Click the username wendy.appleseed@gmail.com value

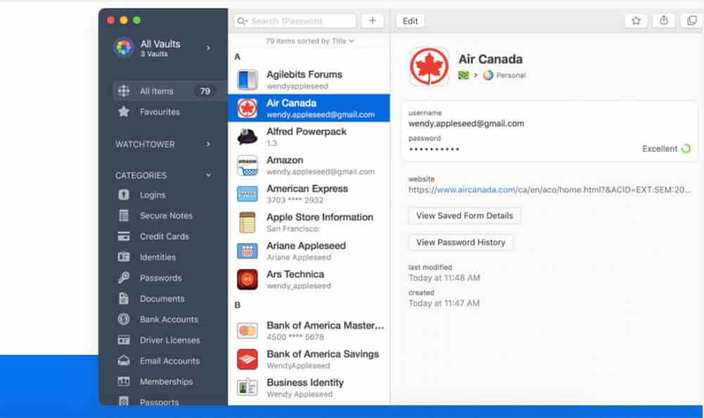[x=466, y=123]
